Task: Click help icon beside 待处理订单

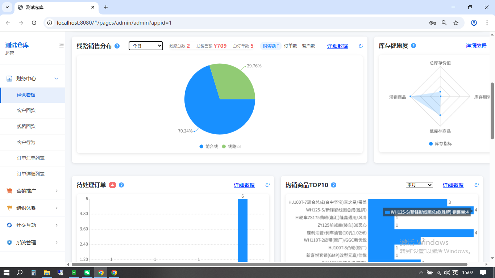Action: pos(121,185)
